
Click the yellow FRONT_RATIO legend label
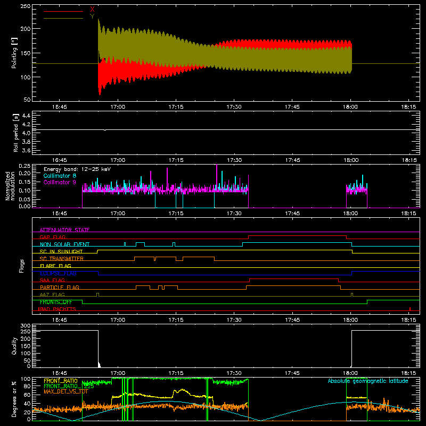click(61, 381)
